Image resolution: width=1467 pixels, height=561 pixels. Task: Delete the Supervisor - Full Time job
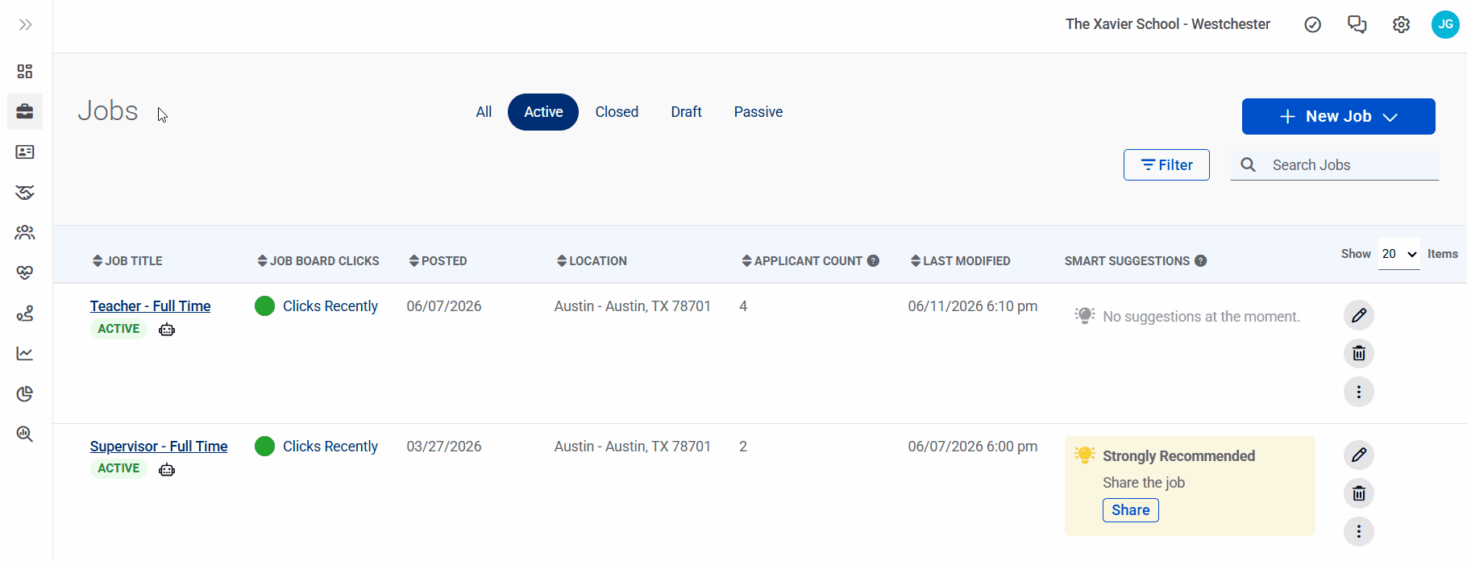click(1359, 493)
